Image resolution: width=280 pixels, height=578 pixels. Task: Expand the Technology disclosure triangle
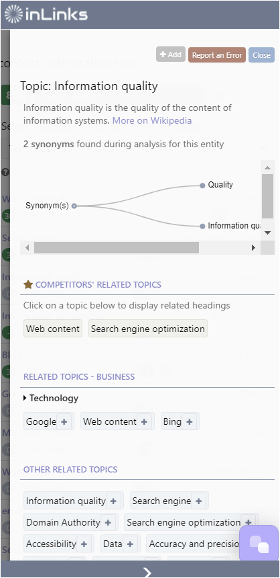(x=25, y=398)
